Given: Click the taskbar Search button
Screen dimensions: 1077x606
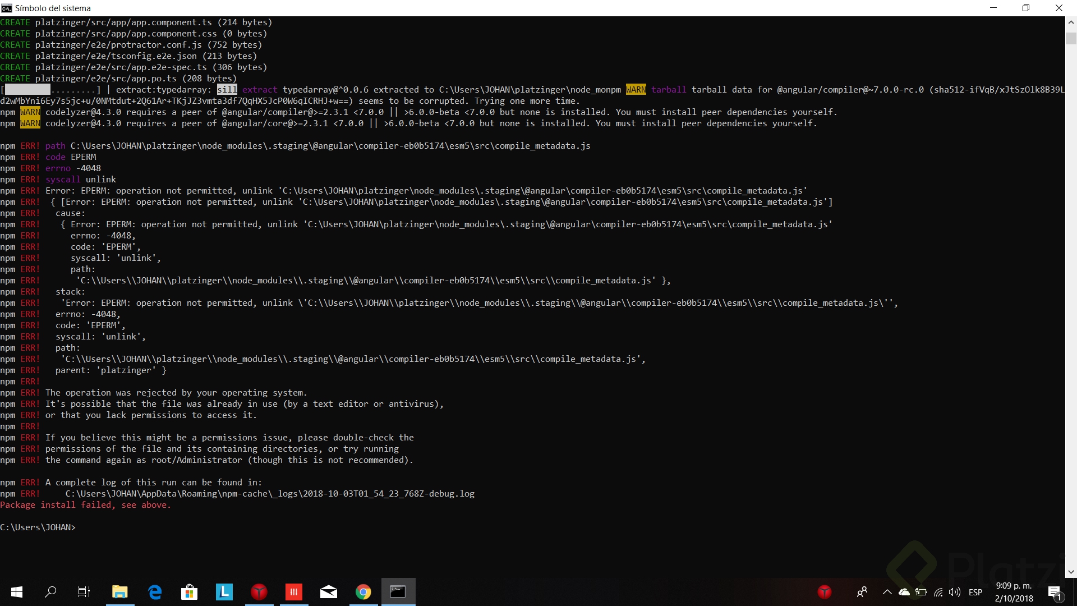Looking at the screenshot, I should point(50,592).
